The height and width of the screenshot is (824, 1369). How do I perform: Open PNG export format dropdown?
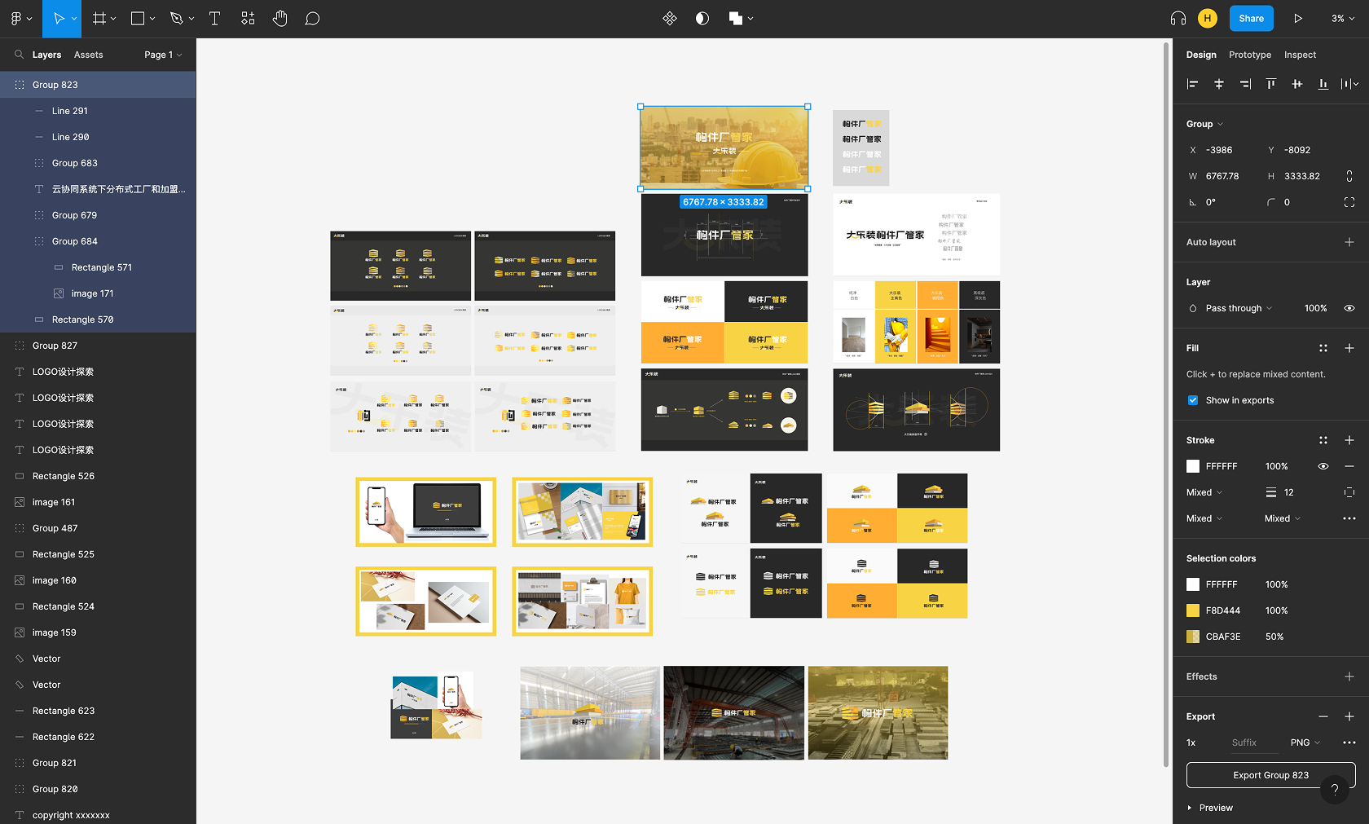tap(1305, 742)
